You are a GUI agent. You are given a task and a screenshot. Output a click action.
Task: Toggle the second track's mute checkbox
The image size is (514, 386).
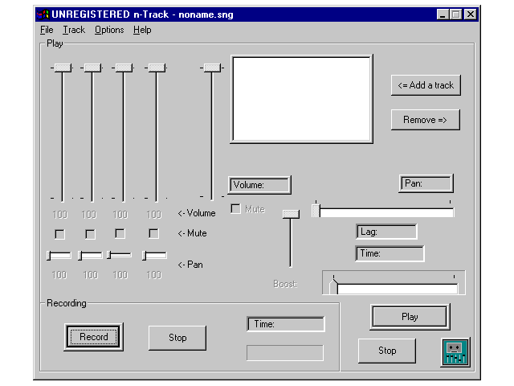click(x=90, y=234)
